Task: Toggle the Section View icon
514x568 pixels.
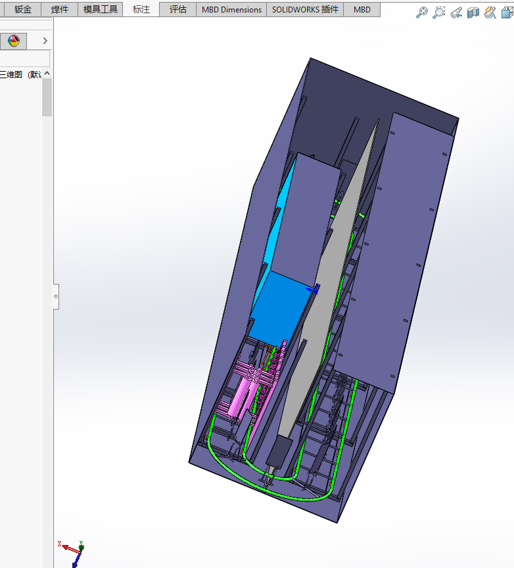Action: click(473, 12)
